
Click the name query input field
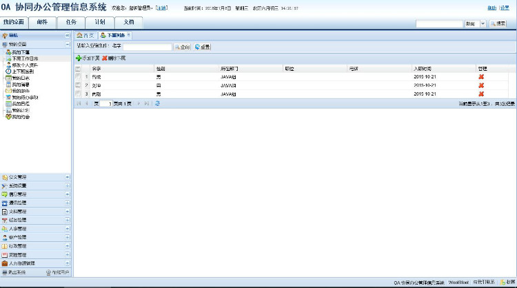tap(147, 47)
